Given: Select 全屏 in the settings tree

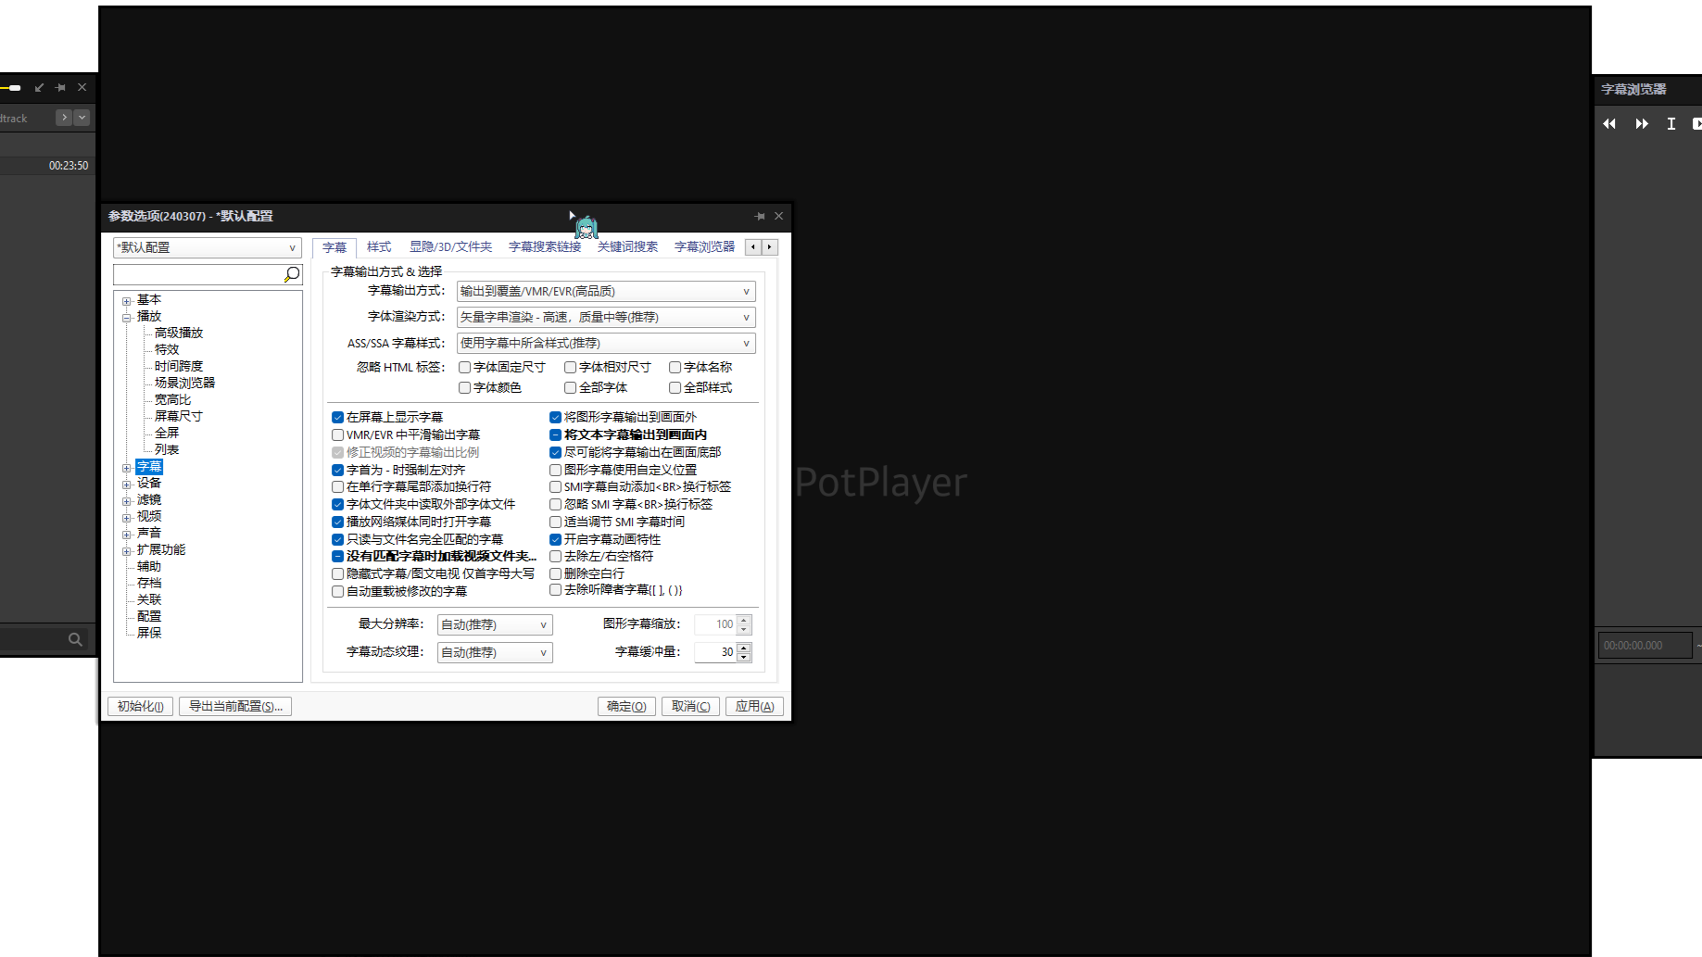Looking at the screenshot, I should pyautogui.click(x=167, y=433).
